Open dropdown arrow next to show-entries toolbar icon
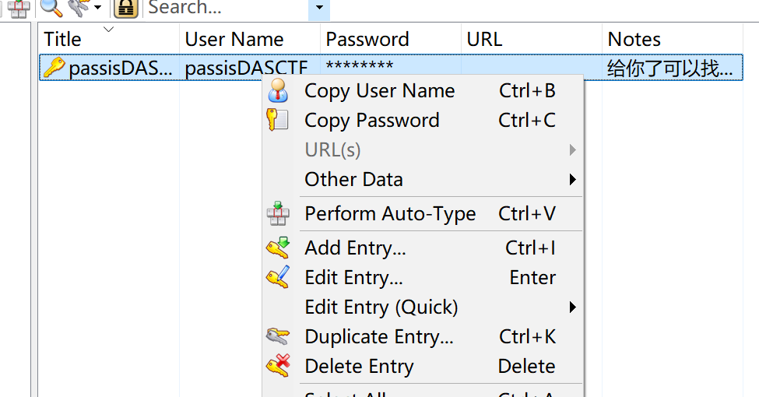This screenshot has height=397, width=759. pyautogui.click(x=98, y=7)
